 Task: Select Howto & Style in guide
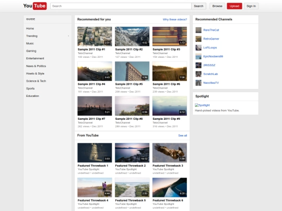pyautogui.click(x=35, y=73)
